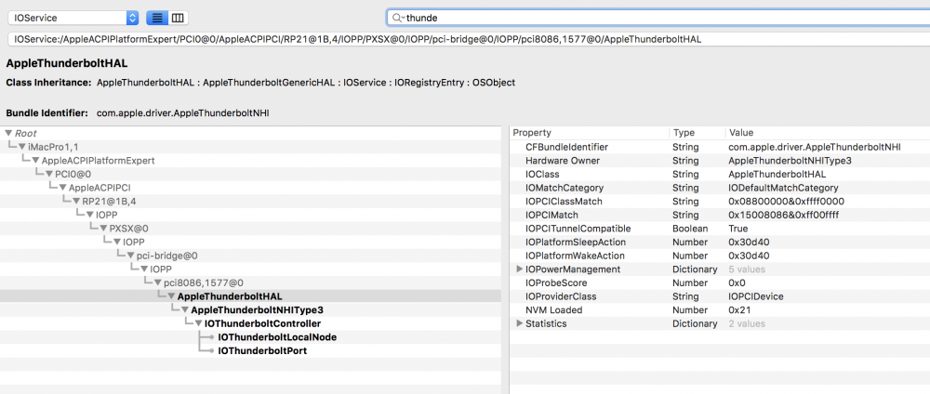Select iMacPro1,1 tree entry
The height and width of the screenshot is (394, 930).
pos(51,146)
